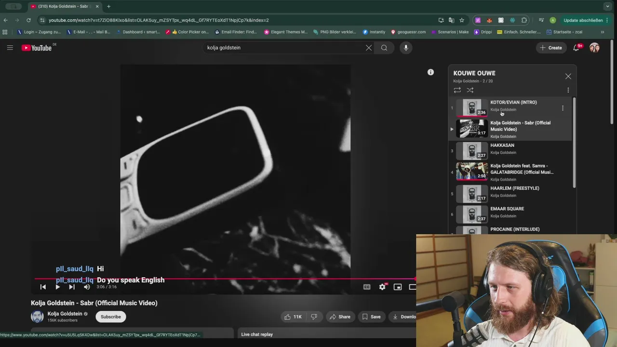Open the Chrome apps grid
The height and width of the screenshot is (347, 617).
[5, 32]
